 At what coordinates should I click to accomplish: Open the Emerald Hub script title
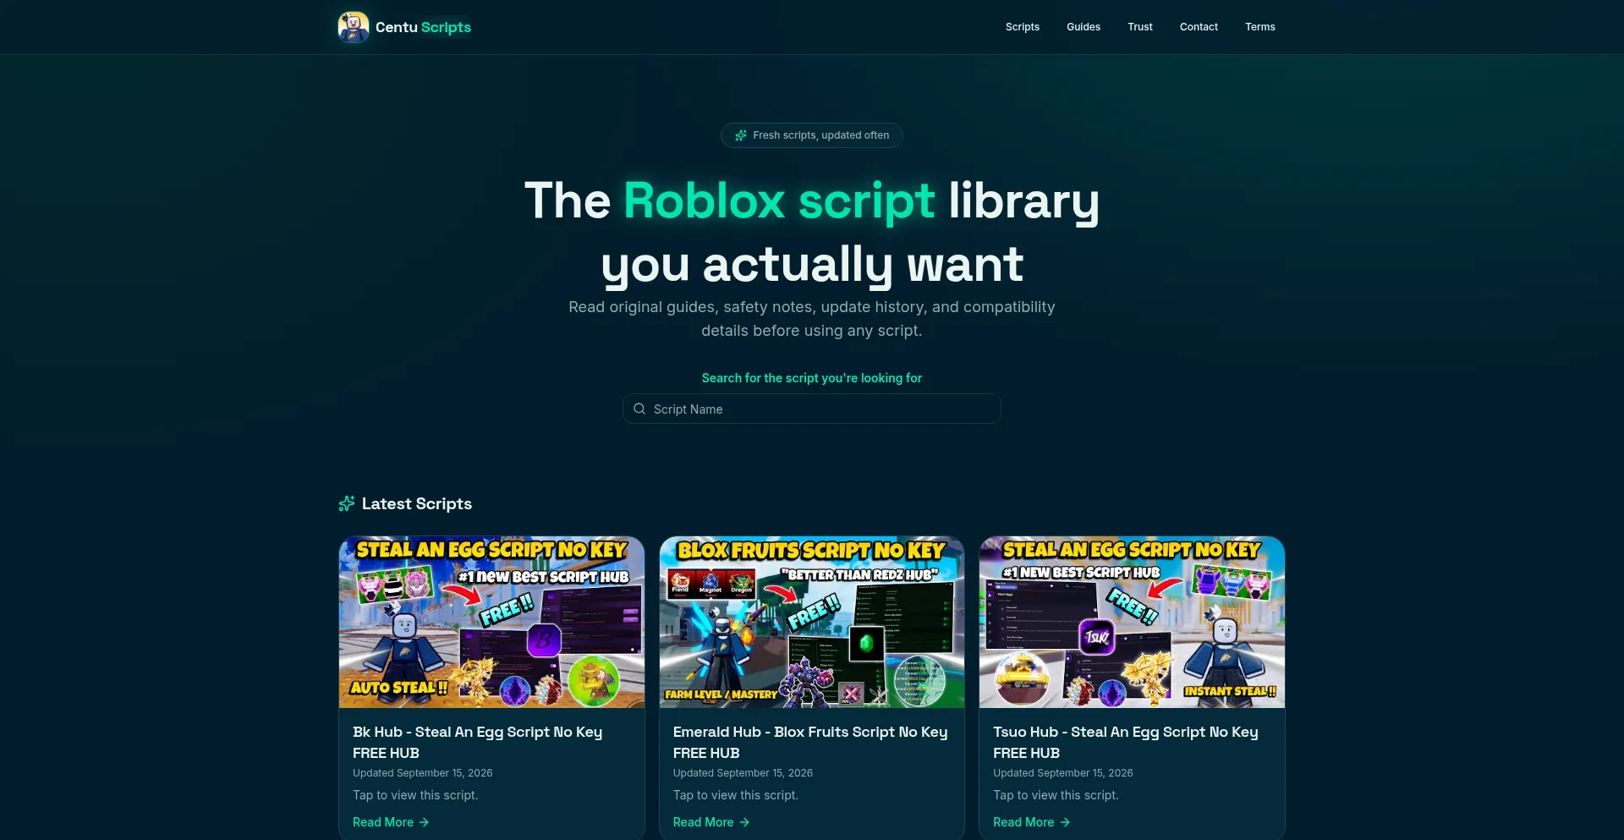[810, 742]
